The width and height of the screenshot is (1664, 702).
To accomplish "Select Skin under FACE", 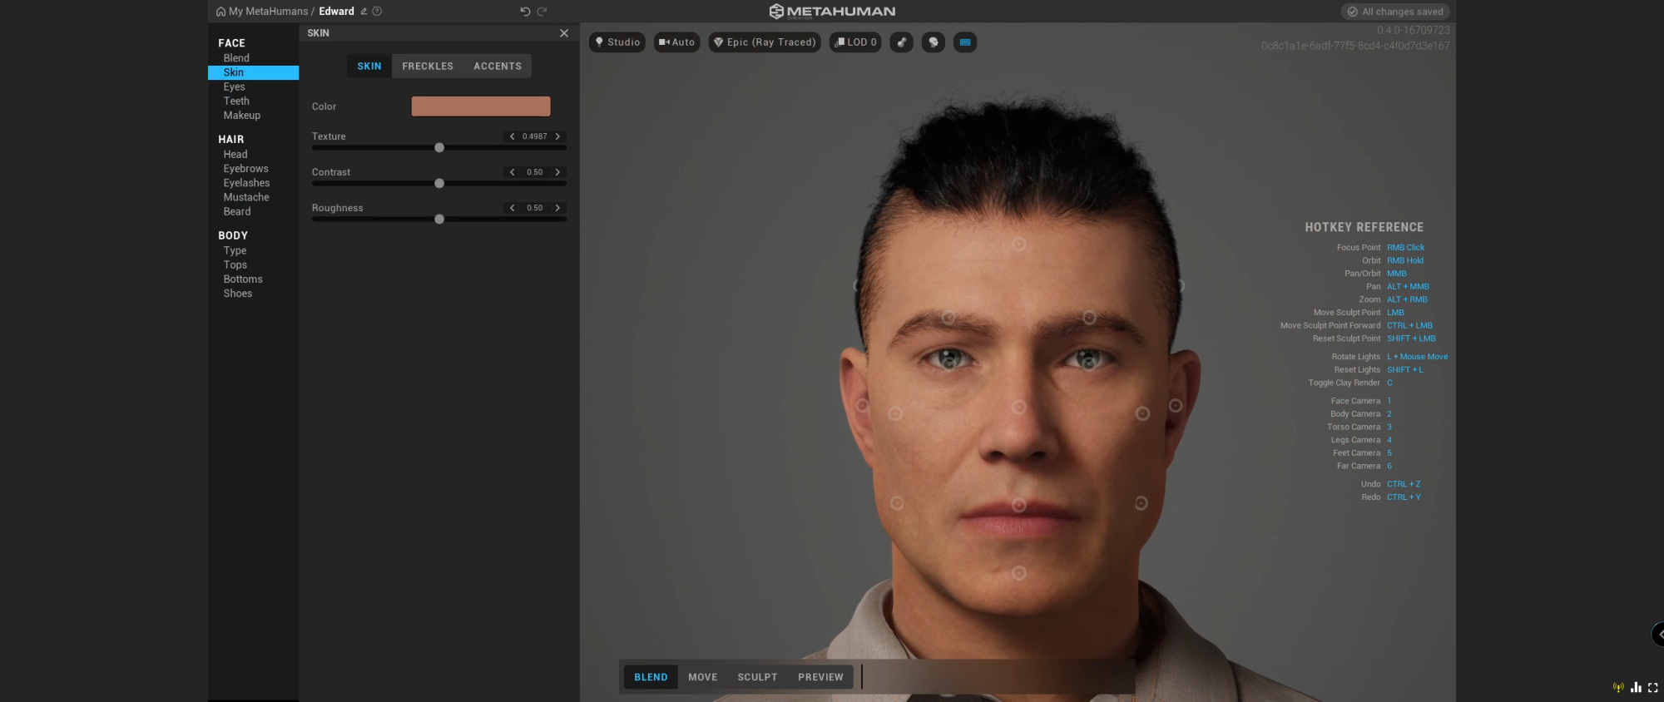I will (253, 72).
